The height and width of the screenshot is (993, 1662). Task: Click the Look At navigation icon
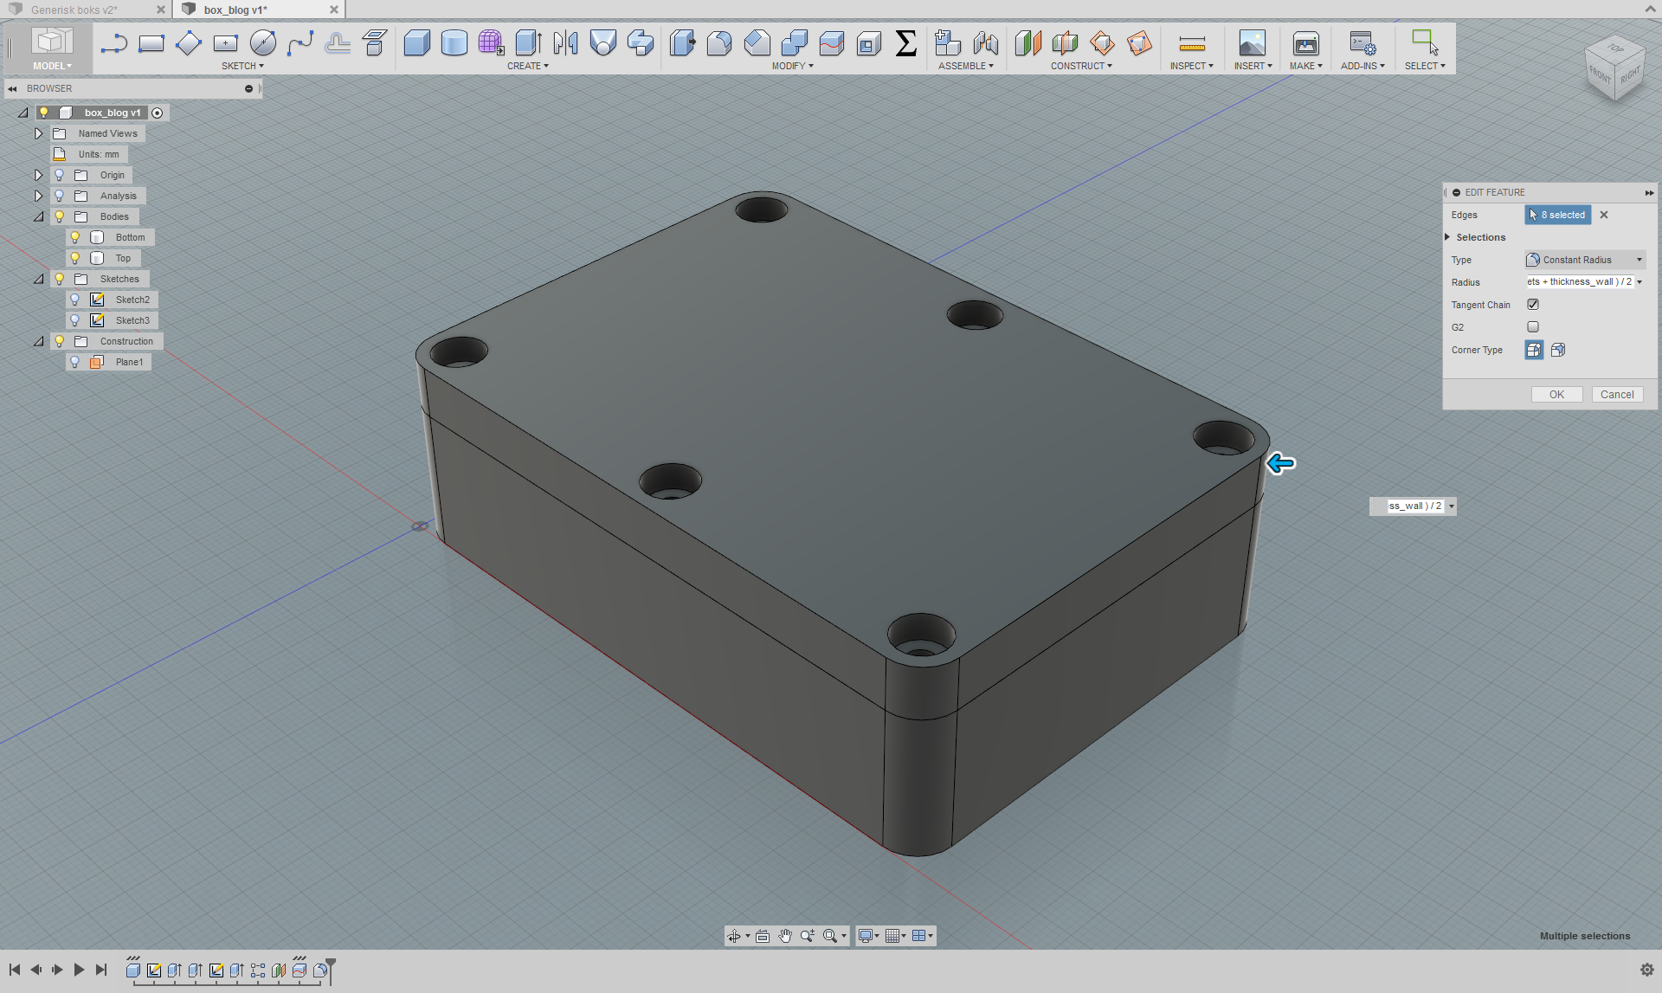pos(763,936)
